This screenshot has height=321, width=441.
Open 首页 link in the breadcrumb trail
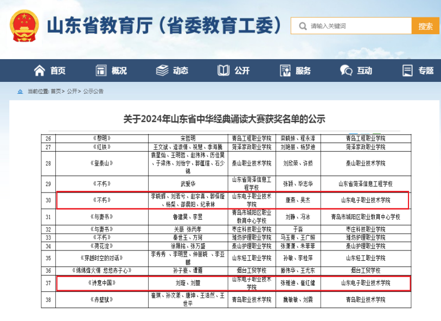click(x=56, y=91)
